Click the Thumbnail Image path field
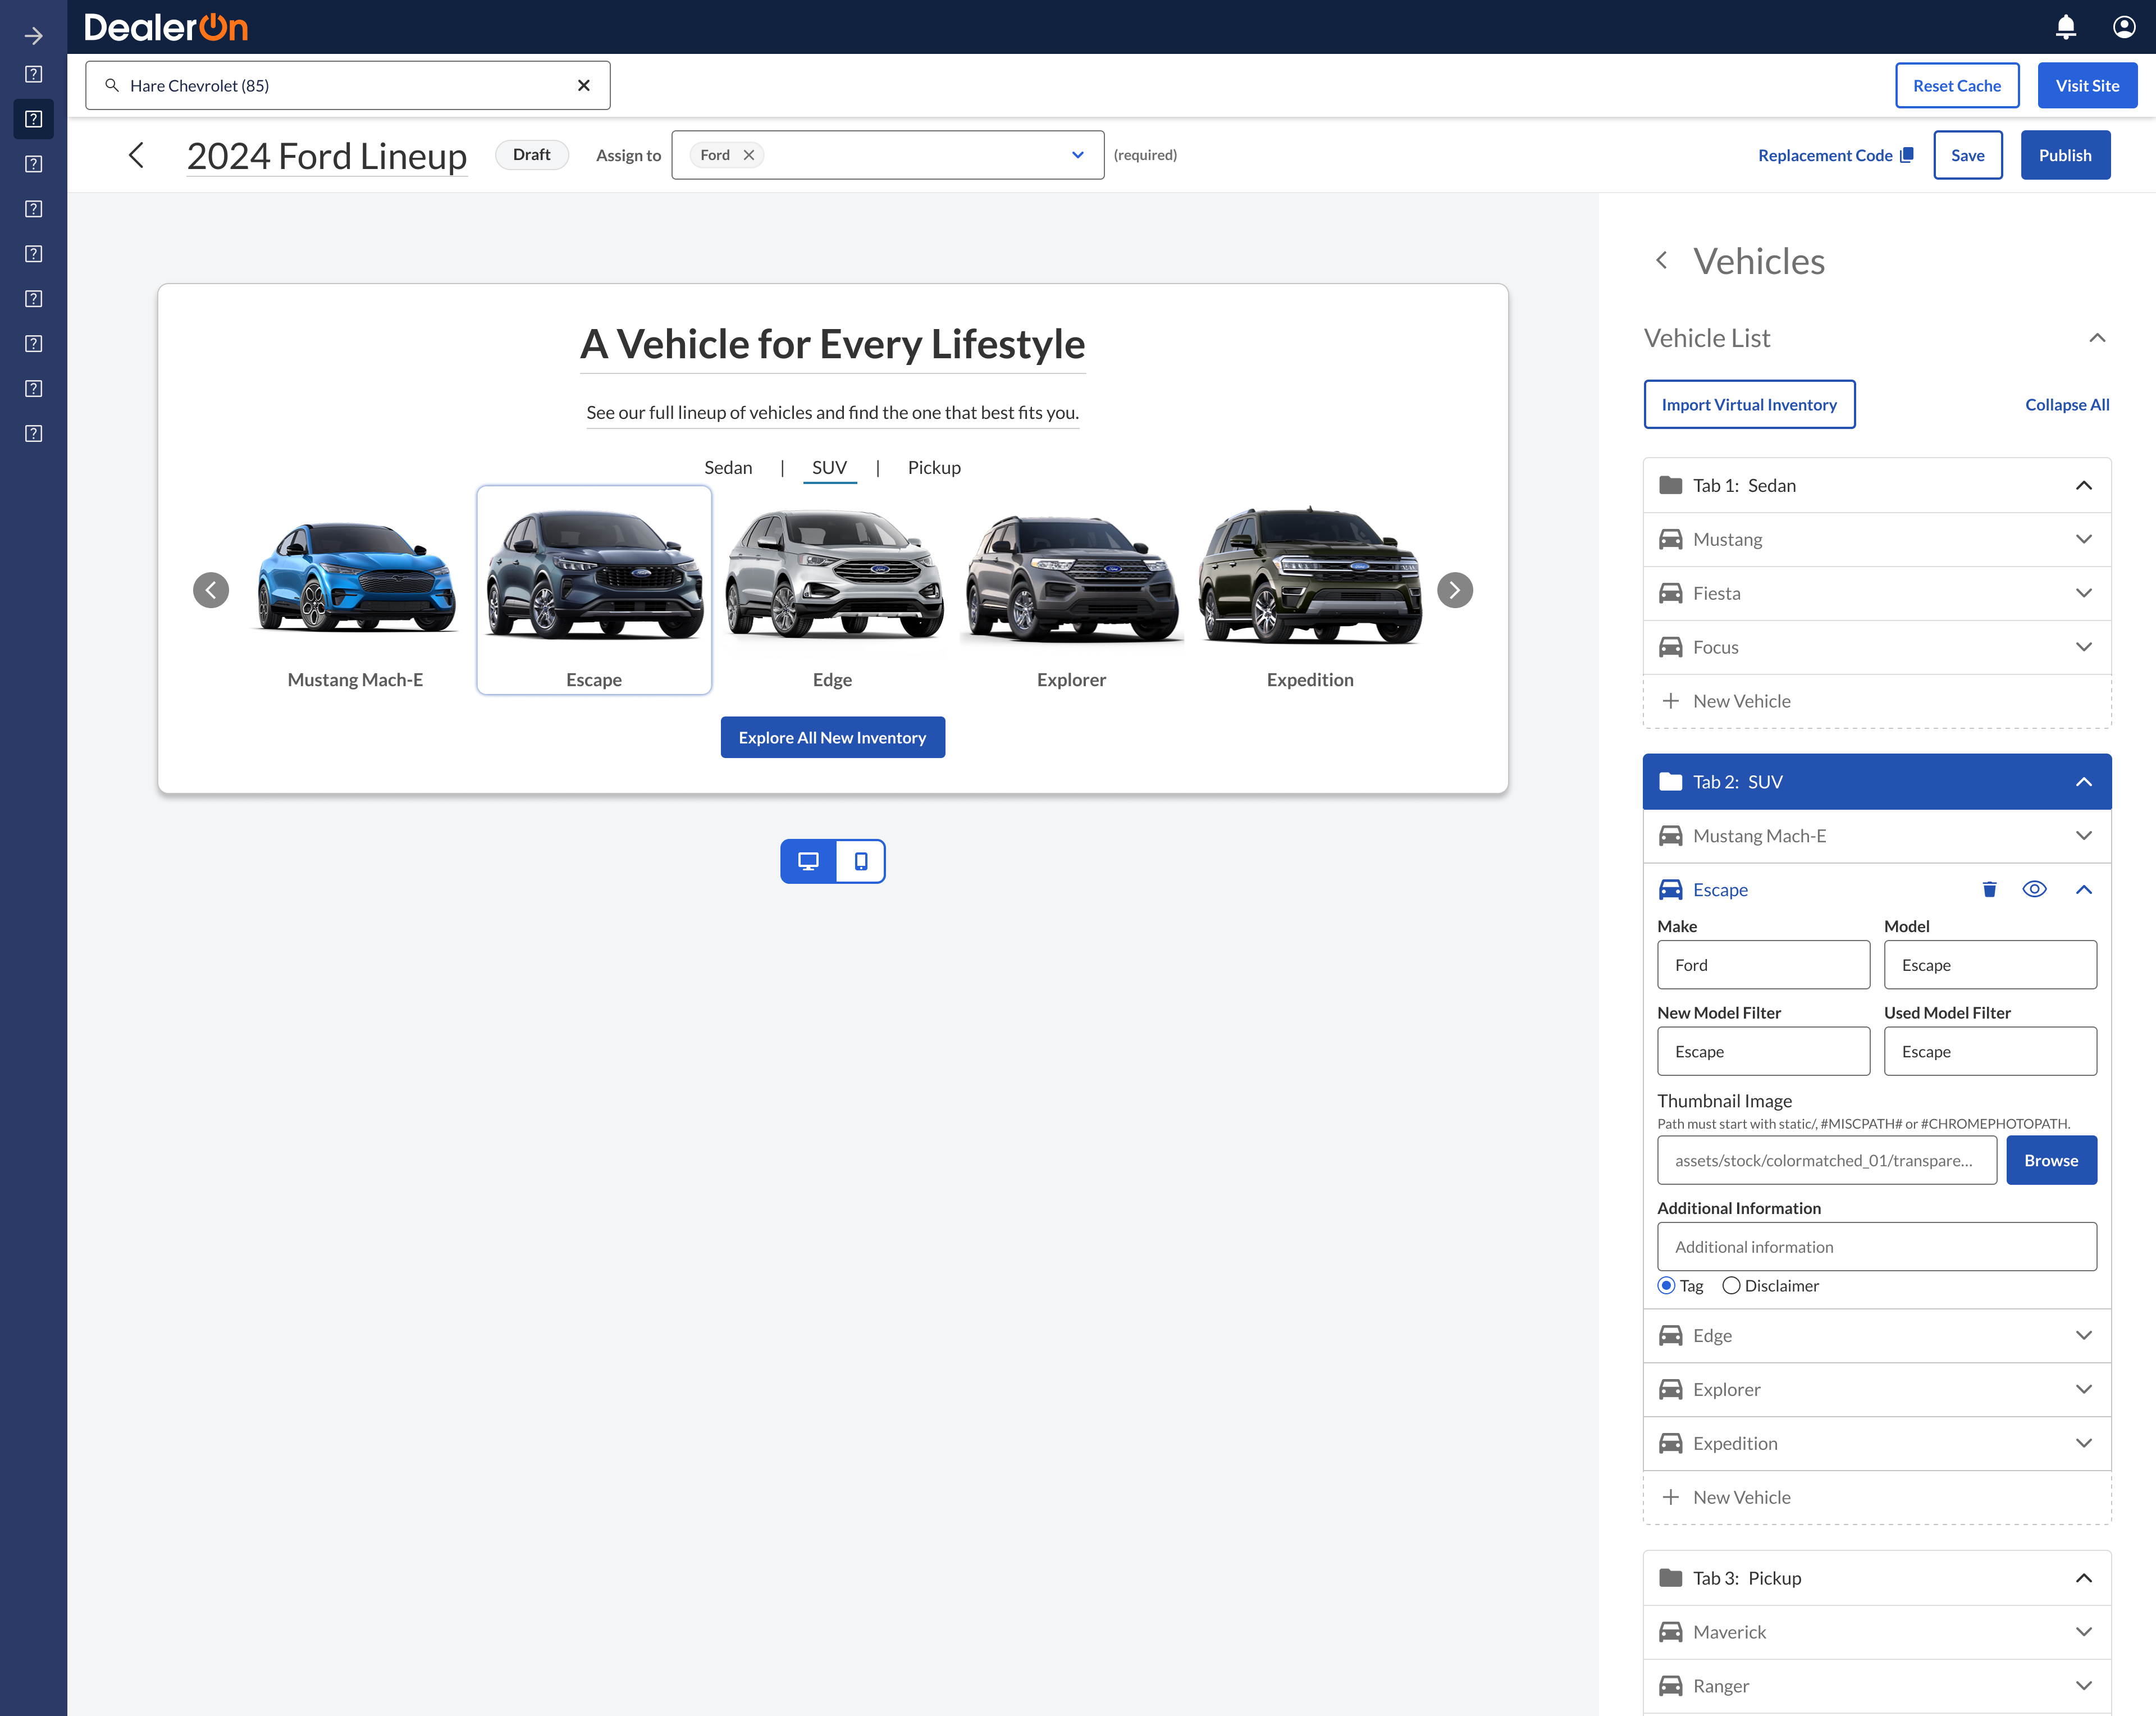Image resolution: width=2156 pixels, height=1716 pixels. click(x=1826, y=1161)
